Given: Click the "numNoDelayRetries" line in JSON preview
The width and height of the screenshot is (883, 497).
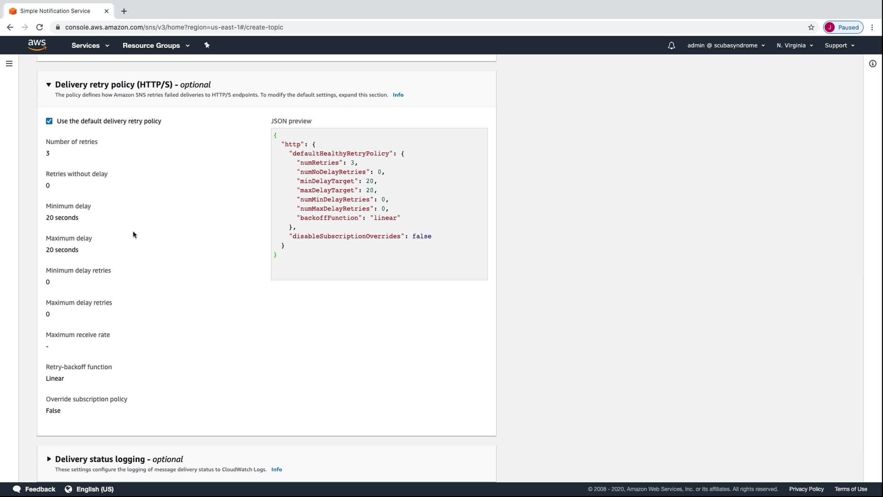Looking at the screenshot, I should pos(340,172).
